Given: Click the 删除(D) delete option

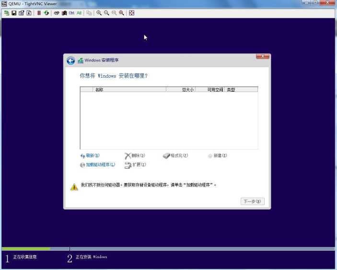Looking at the screenshot, I should pyautogui.click(x=135, y=156).
